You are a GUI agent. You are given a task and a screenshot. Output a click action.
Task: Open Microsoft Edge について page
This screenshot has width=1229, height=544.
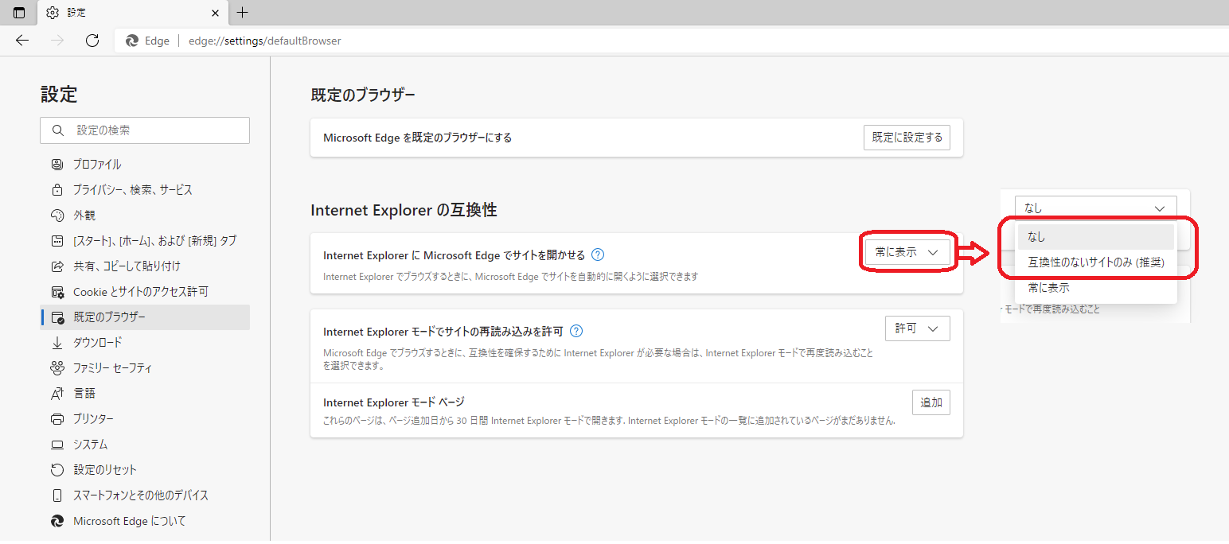click(145, 521)
